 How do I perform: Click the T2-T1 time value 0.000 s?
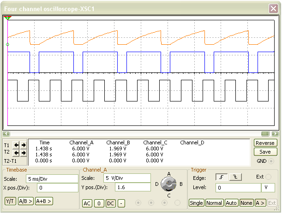[43, 160]
